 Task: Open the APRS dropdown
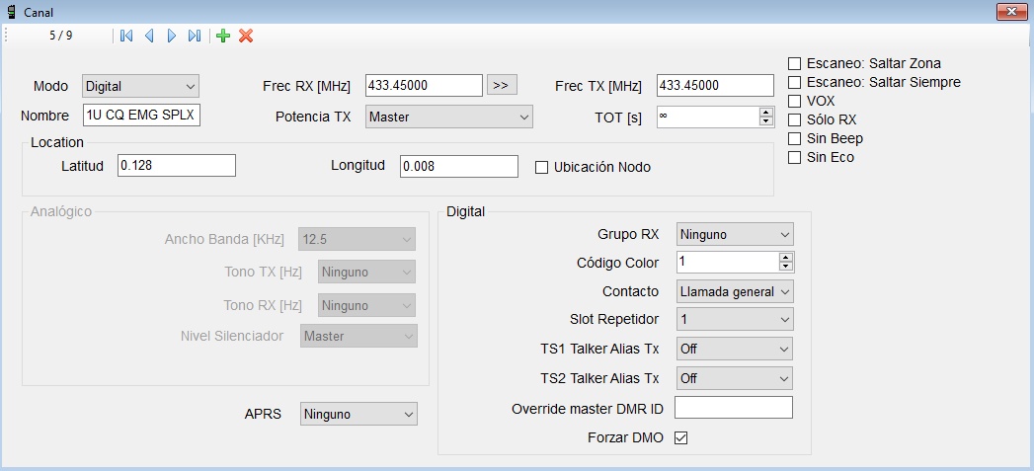[x=358, y=415]
